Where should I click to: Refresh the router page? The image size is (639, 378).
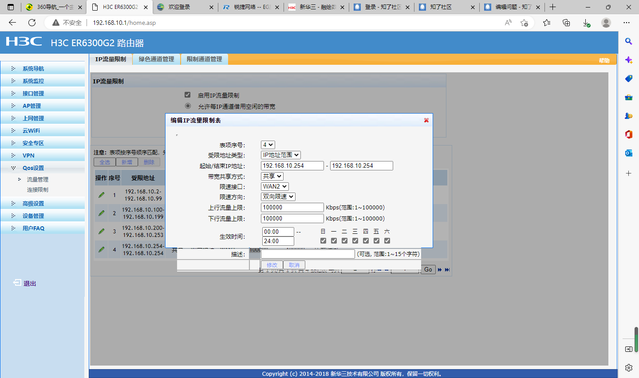click(x=32, y=23)
